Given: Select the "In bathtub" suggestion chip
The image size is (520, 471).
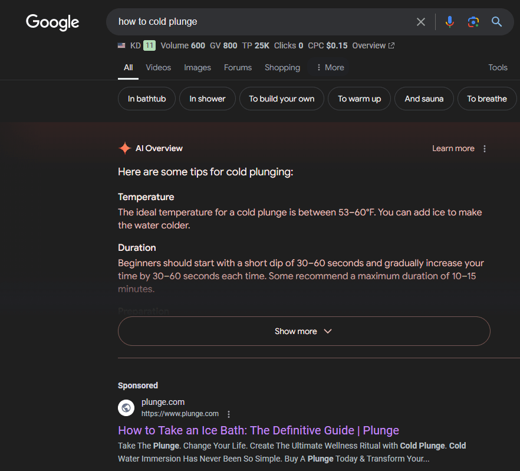Looking at the screenshot, I should pos(147,99).
